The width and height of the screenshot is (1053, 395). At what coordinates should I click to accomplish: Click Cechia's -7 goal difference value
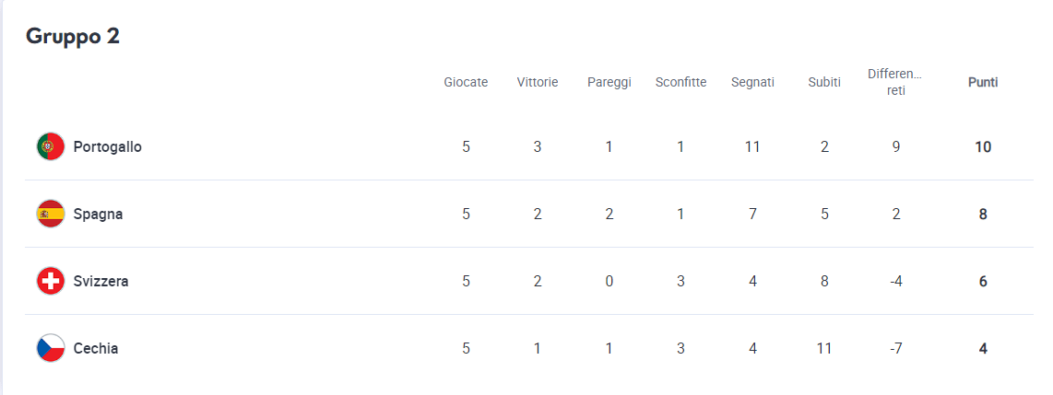[x=896, y=349]
